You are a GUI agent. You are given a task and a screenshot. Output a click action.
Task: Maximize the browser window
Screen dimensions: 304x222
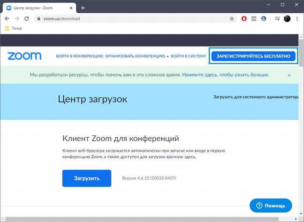coord(283,5)
